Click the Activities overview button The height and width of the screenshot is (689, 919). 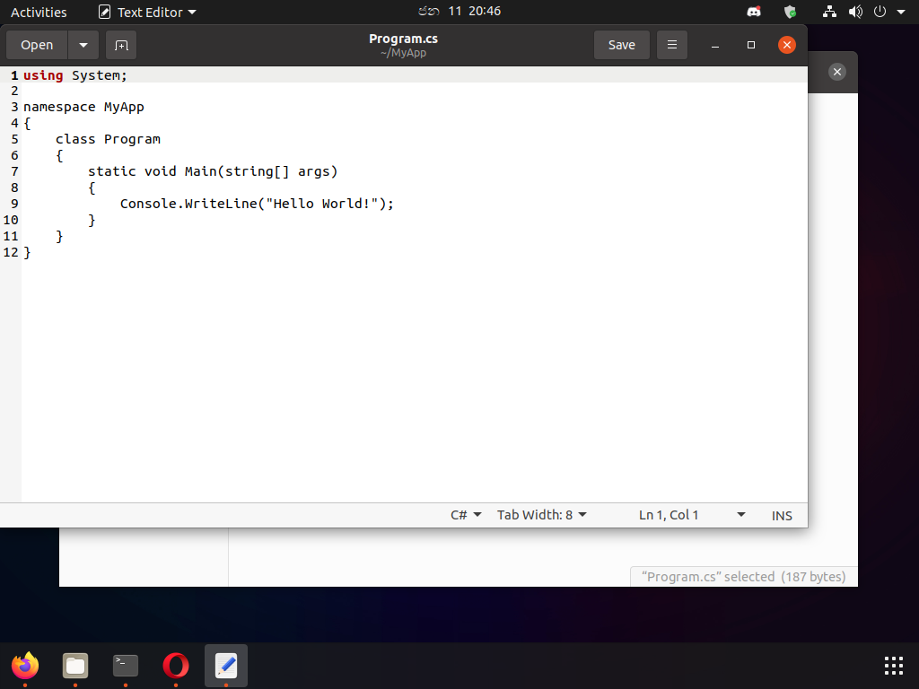[39, 12]
